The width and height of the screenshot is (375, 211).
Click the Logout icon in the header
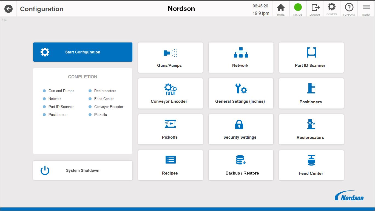point(315,8)
